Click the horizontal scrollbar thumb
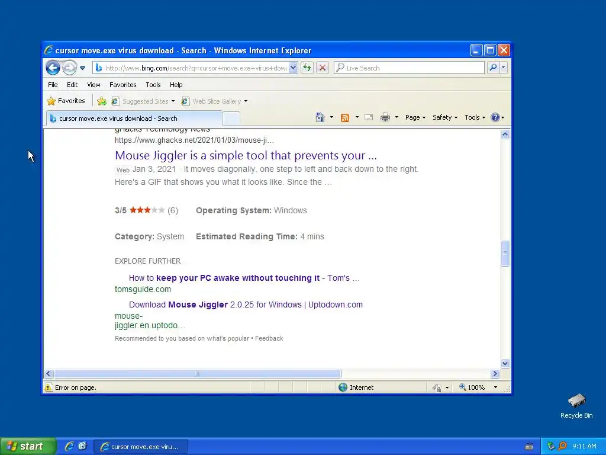Image resolution: width=606 pixels, height=455 pixels. (198, 373)
